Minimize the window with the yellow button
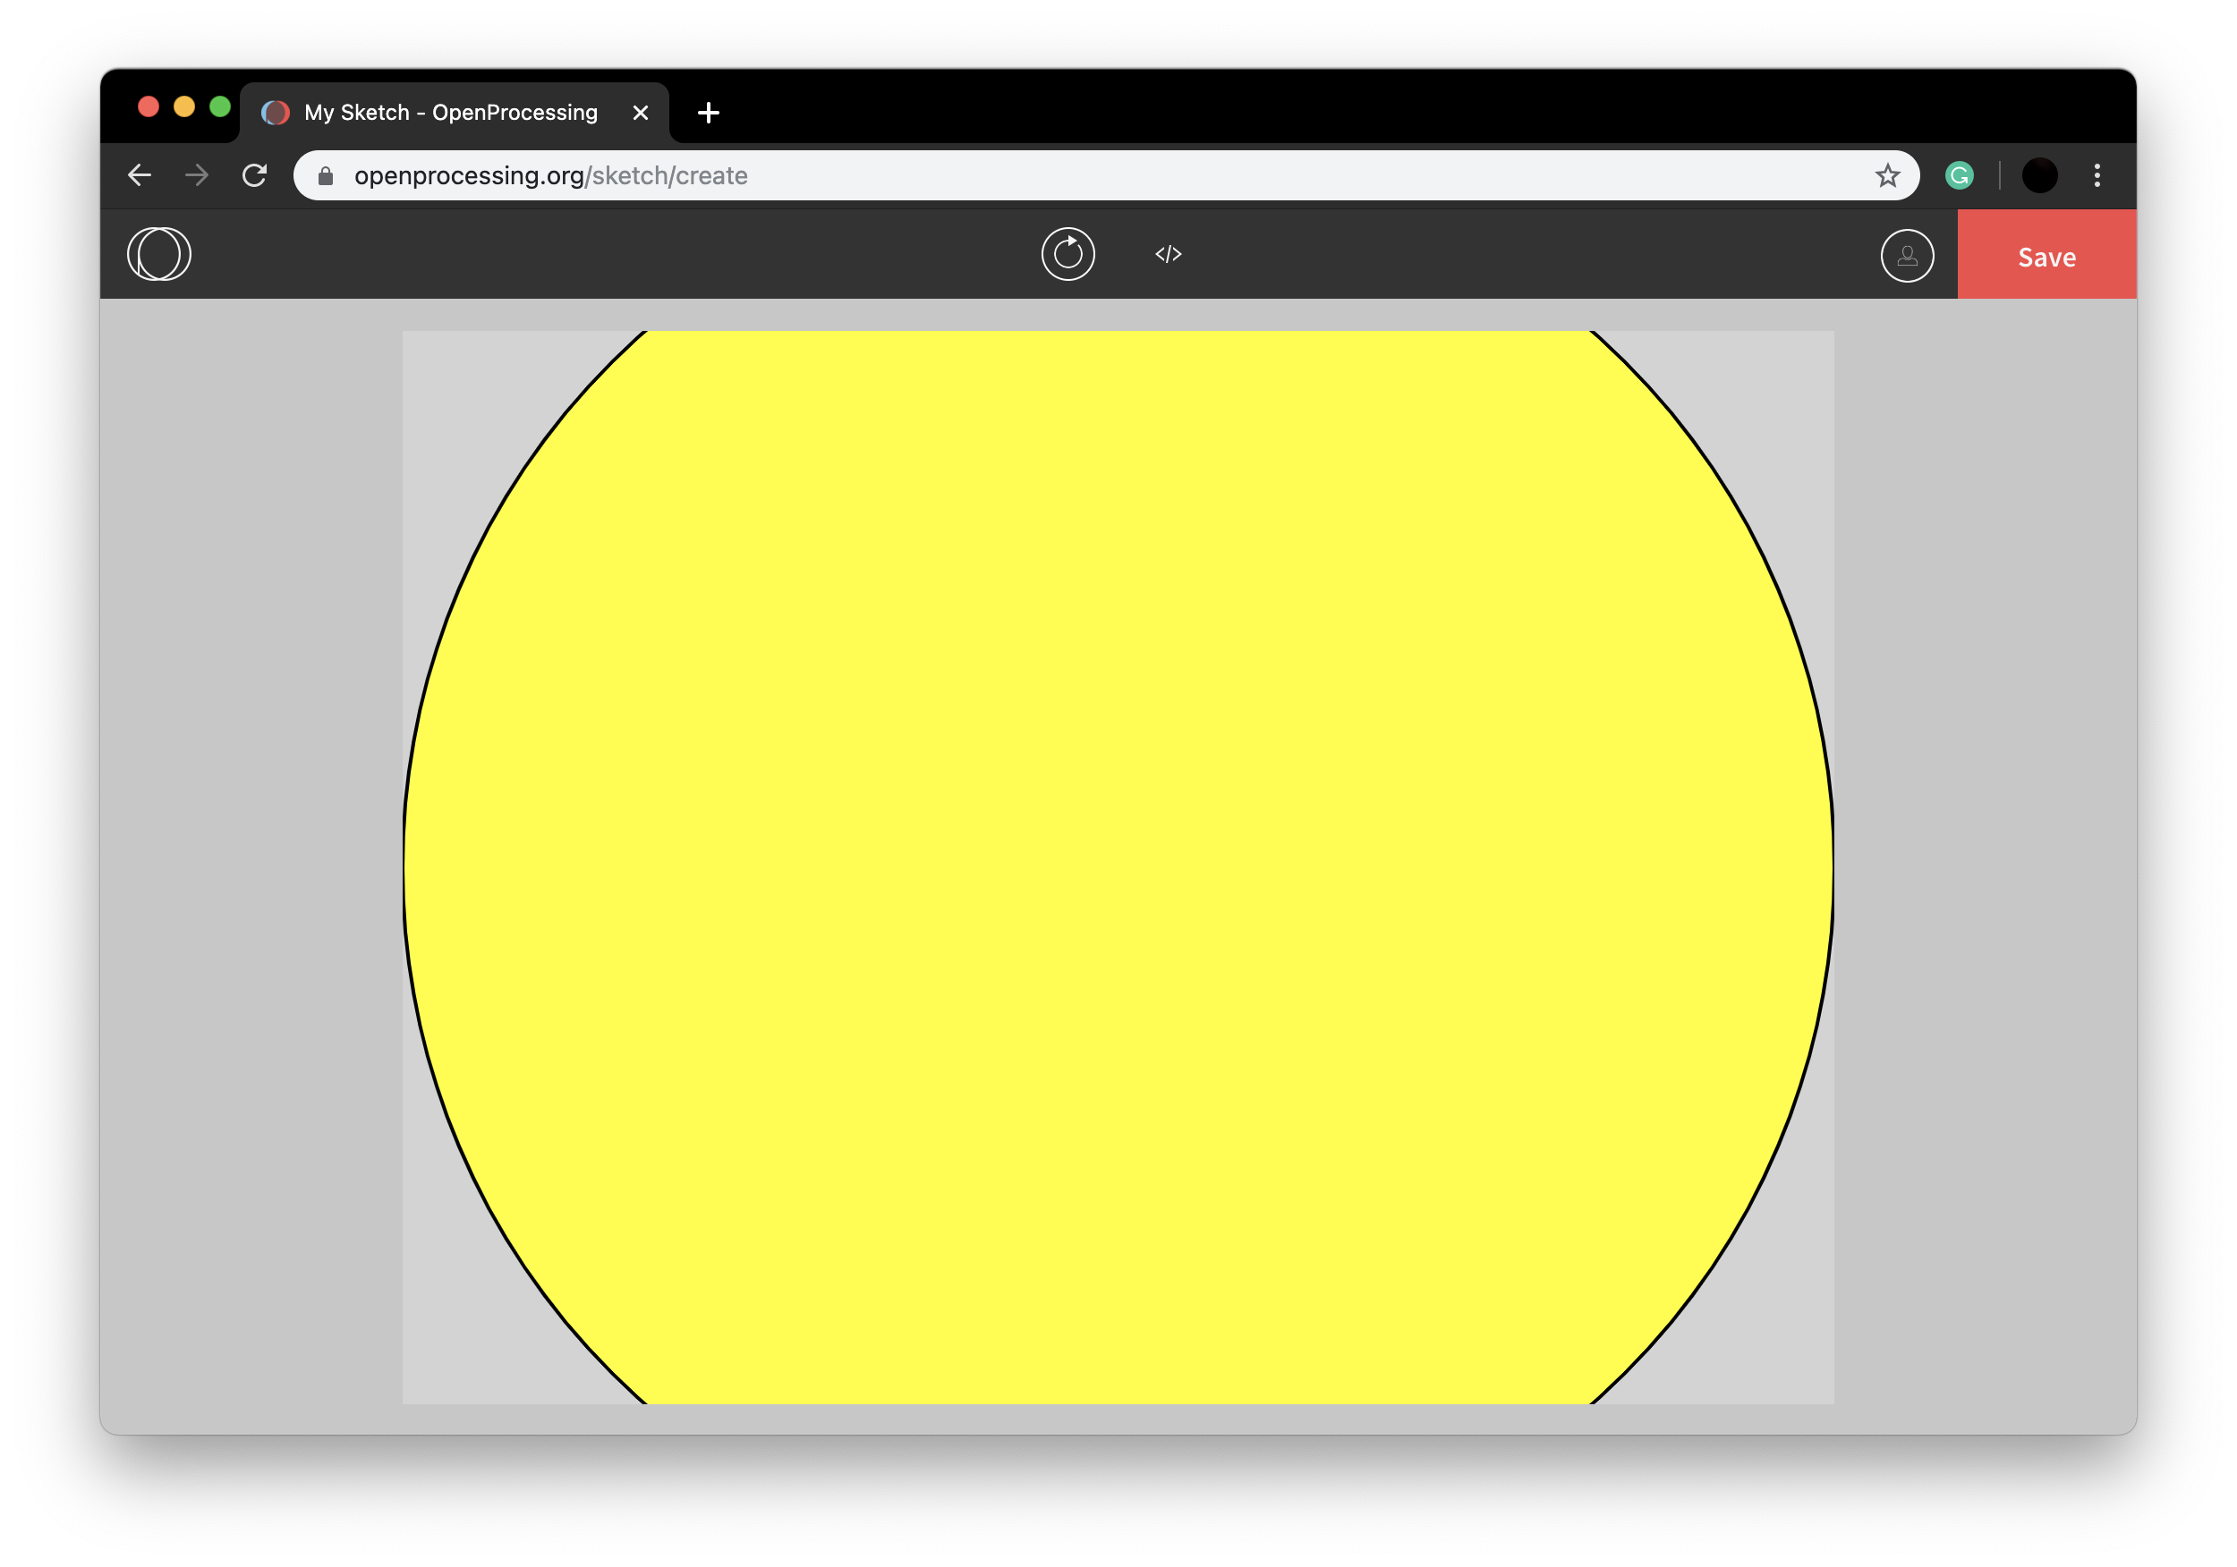 tap(184, 106)
